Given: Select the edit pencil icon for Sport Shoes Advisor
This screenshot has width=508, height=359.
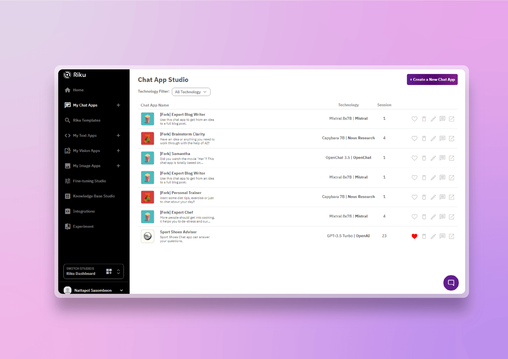Looking at the screenshot, I should 433,236.
